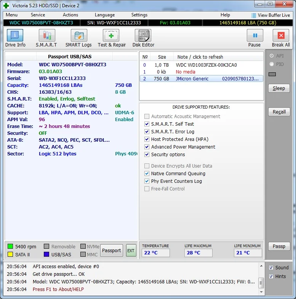Select device 2 JMicron Generic row

202,79
